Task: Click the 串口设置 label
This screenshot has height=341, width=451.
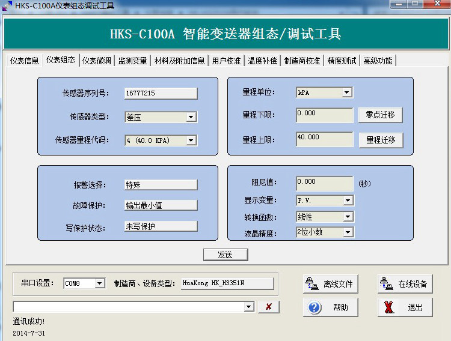Action: (x=37, y=283)
